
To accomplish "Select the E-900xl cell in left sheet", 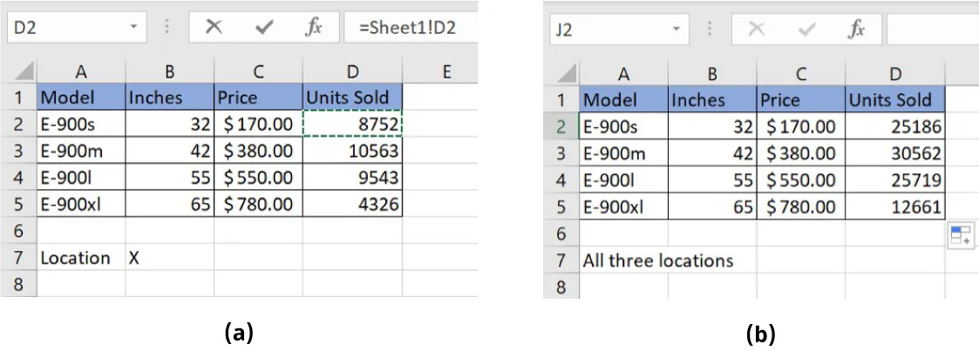I will pos(81,205).
